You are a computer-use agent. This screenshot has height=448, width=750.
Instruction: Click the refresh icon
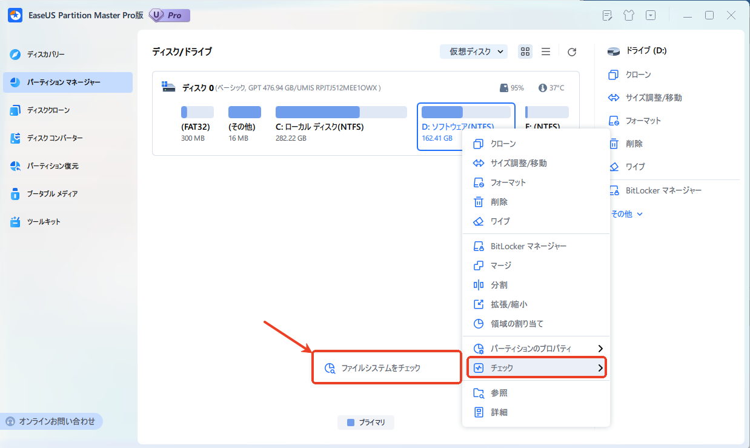572,52
